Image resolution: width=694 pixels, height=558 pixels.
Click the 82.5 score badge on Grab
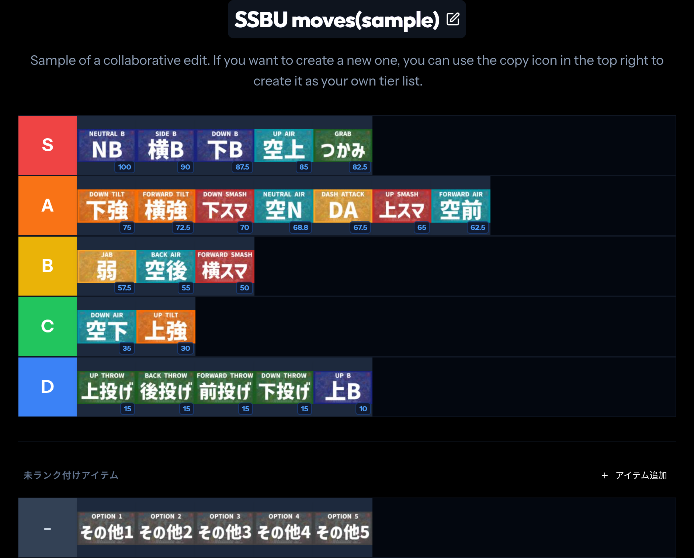[360, 167]
